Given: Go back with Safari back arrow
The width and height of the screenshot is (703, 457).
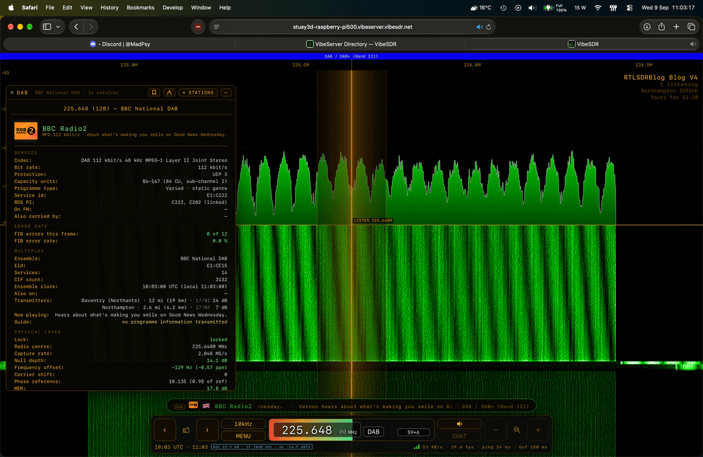Looking at the screenshot, I should coord(76,27).
